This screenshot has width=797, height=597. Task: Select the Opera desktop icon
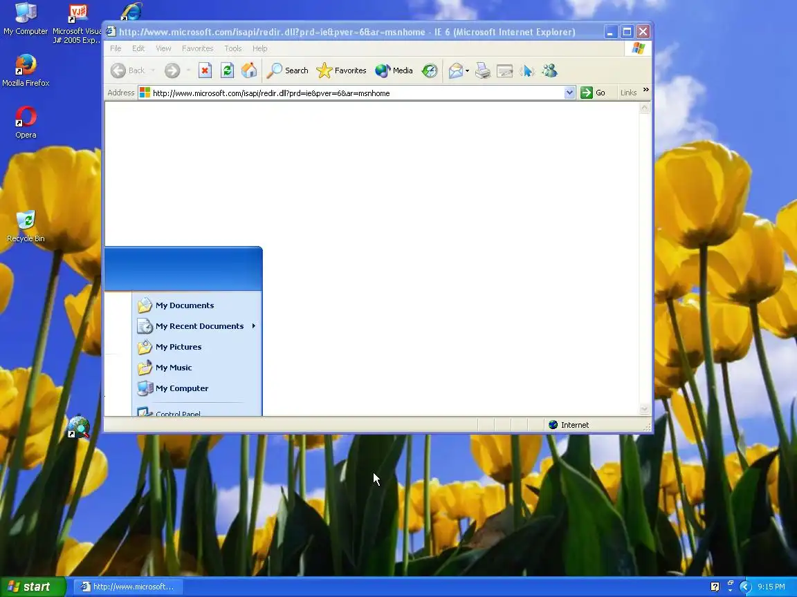point(26,122)
